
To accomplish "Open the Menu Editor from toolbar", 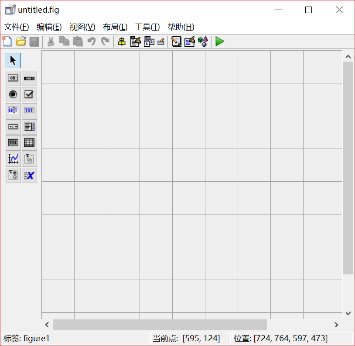I will [135, 42].
